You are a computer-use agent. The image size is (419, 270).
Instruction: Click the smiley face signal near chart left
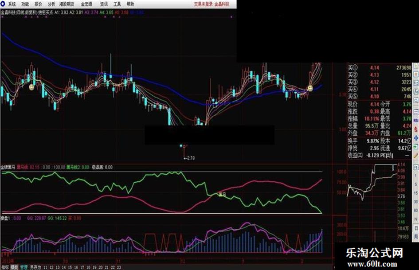pos(31,87)
